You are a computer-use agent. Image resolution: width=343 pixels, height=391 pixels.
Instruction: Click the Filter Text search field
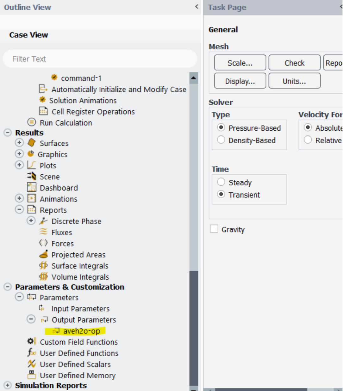pyautogui.click(x=100, y=59)
